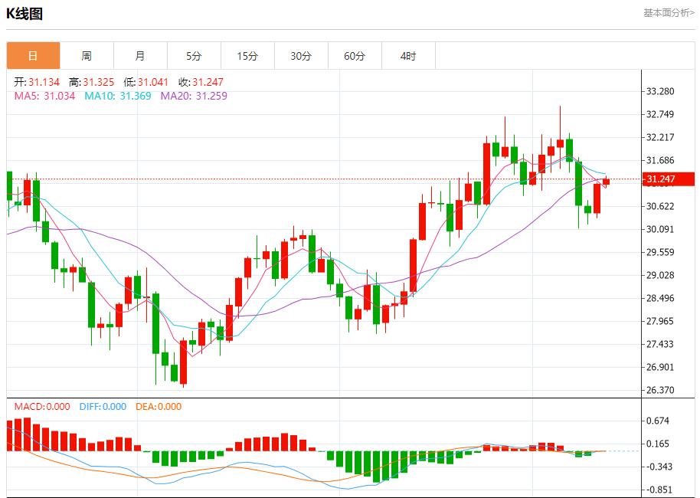Screen dimensions: 700x498
Task: Click the 0.674 MACD axis label
Action: pyautogui.click(x=657, y=421)
